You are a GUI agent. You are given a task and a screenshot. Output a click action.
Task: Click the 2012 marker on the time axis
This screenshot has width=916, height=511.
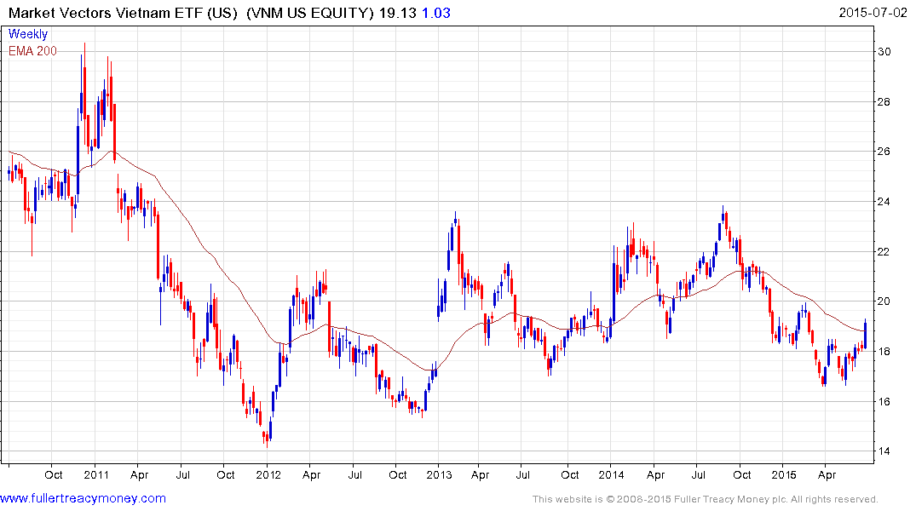[x=268, y=474]
